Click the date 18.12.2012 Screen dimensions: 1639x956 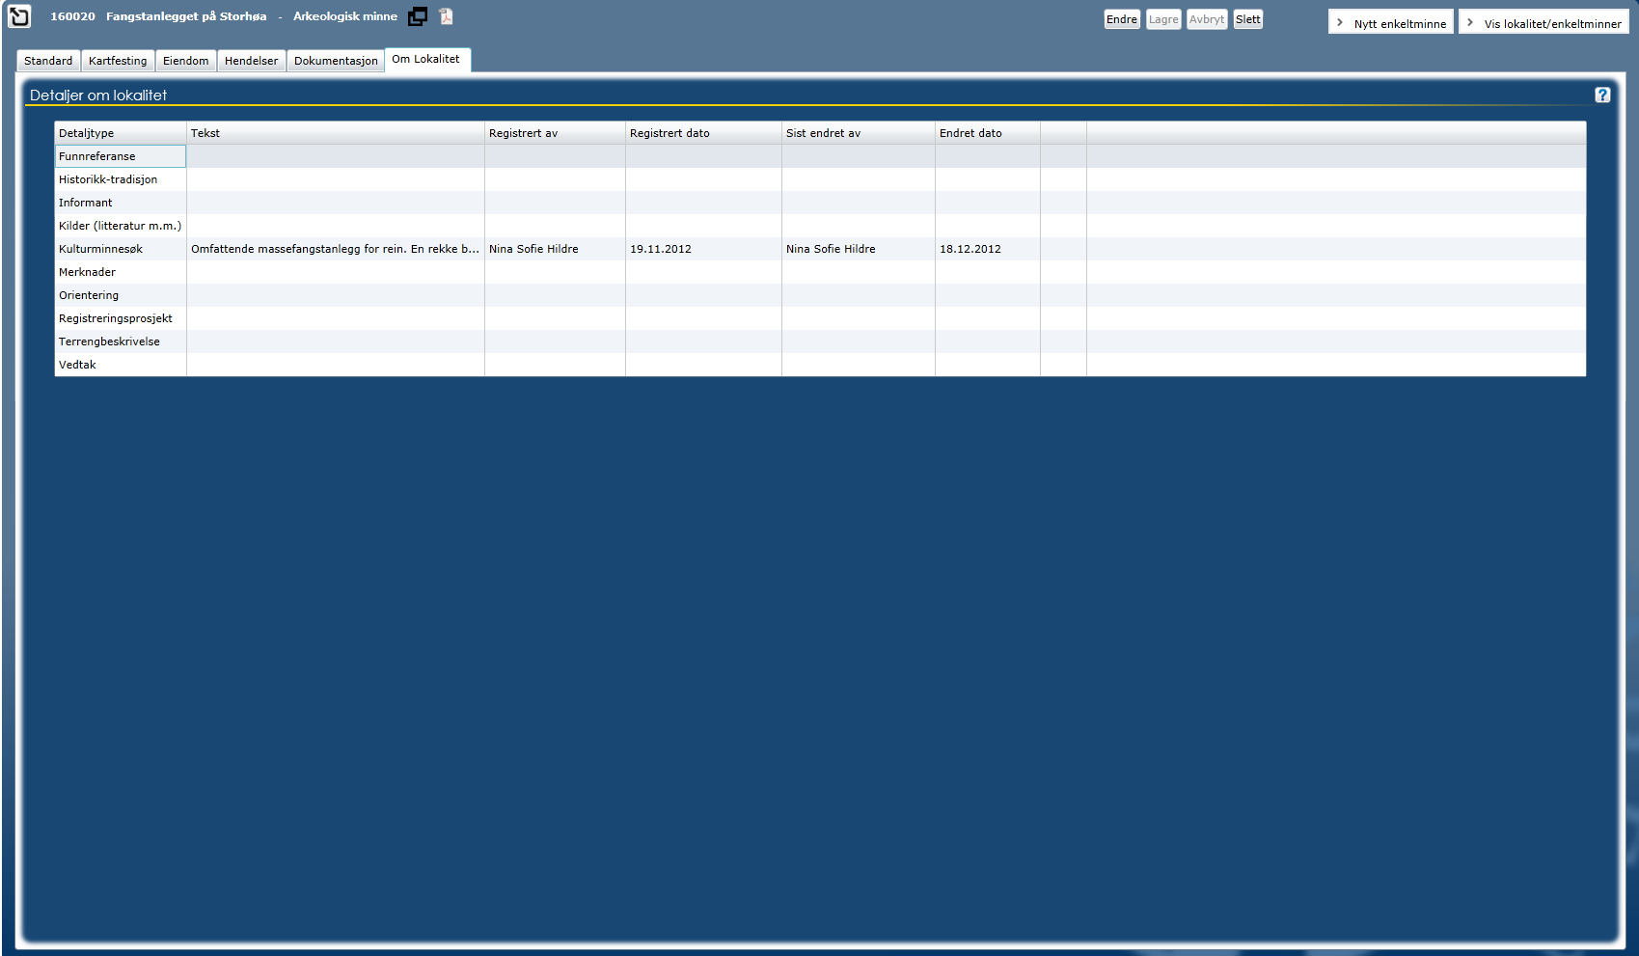tap(970, 249)
